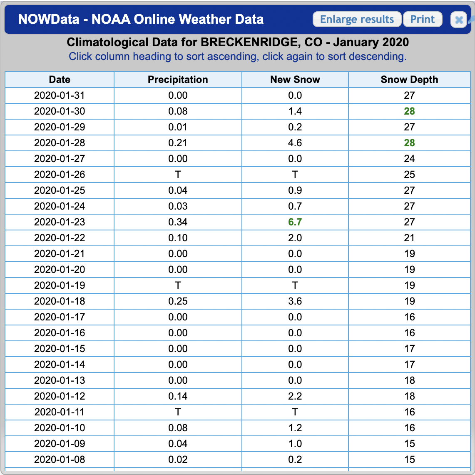Viewport: 475px width, 475px height.
Task: Click snow depth 21 on January 22
Action: coord(409,238)
